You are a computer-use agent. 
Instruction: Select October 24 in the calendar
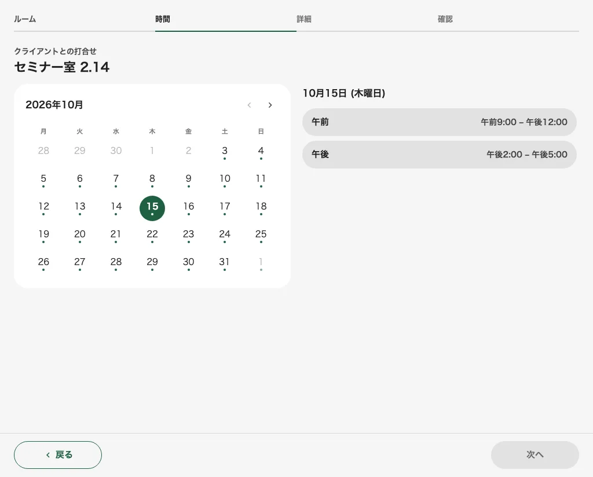click(225, 236)
